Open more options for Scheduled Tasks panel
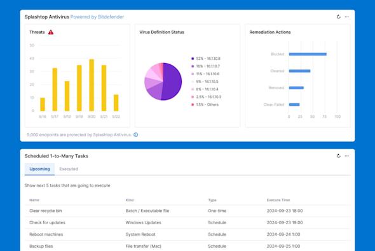 (347, 156)
